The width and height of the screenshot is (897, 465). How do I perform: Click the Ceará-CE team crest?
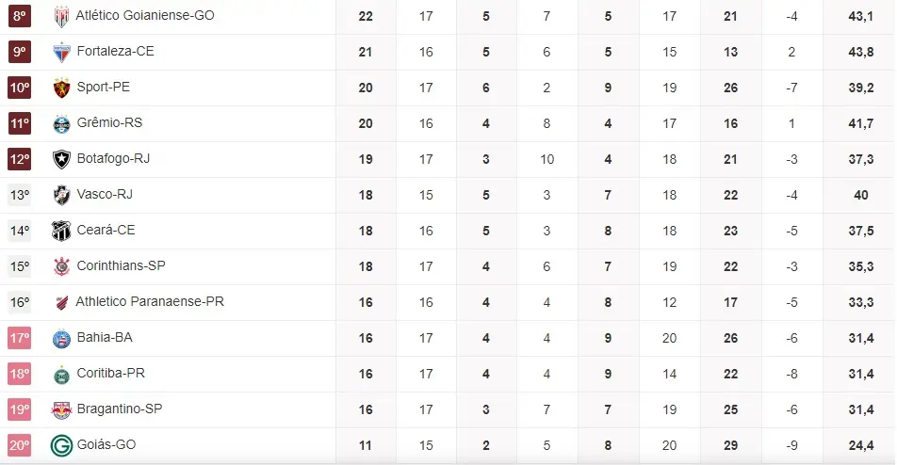coord(61,231)
